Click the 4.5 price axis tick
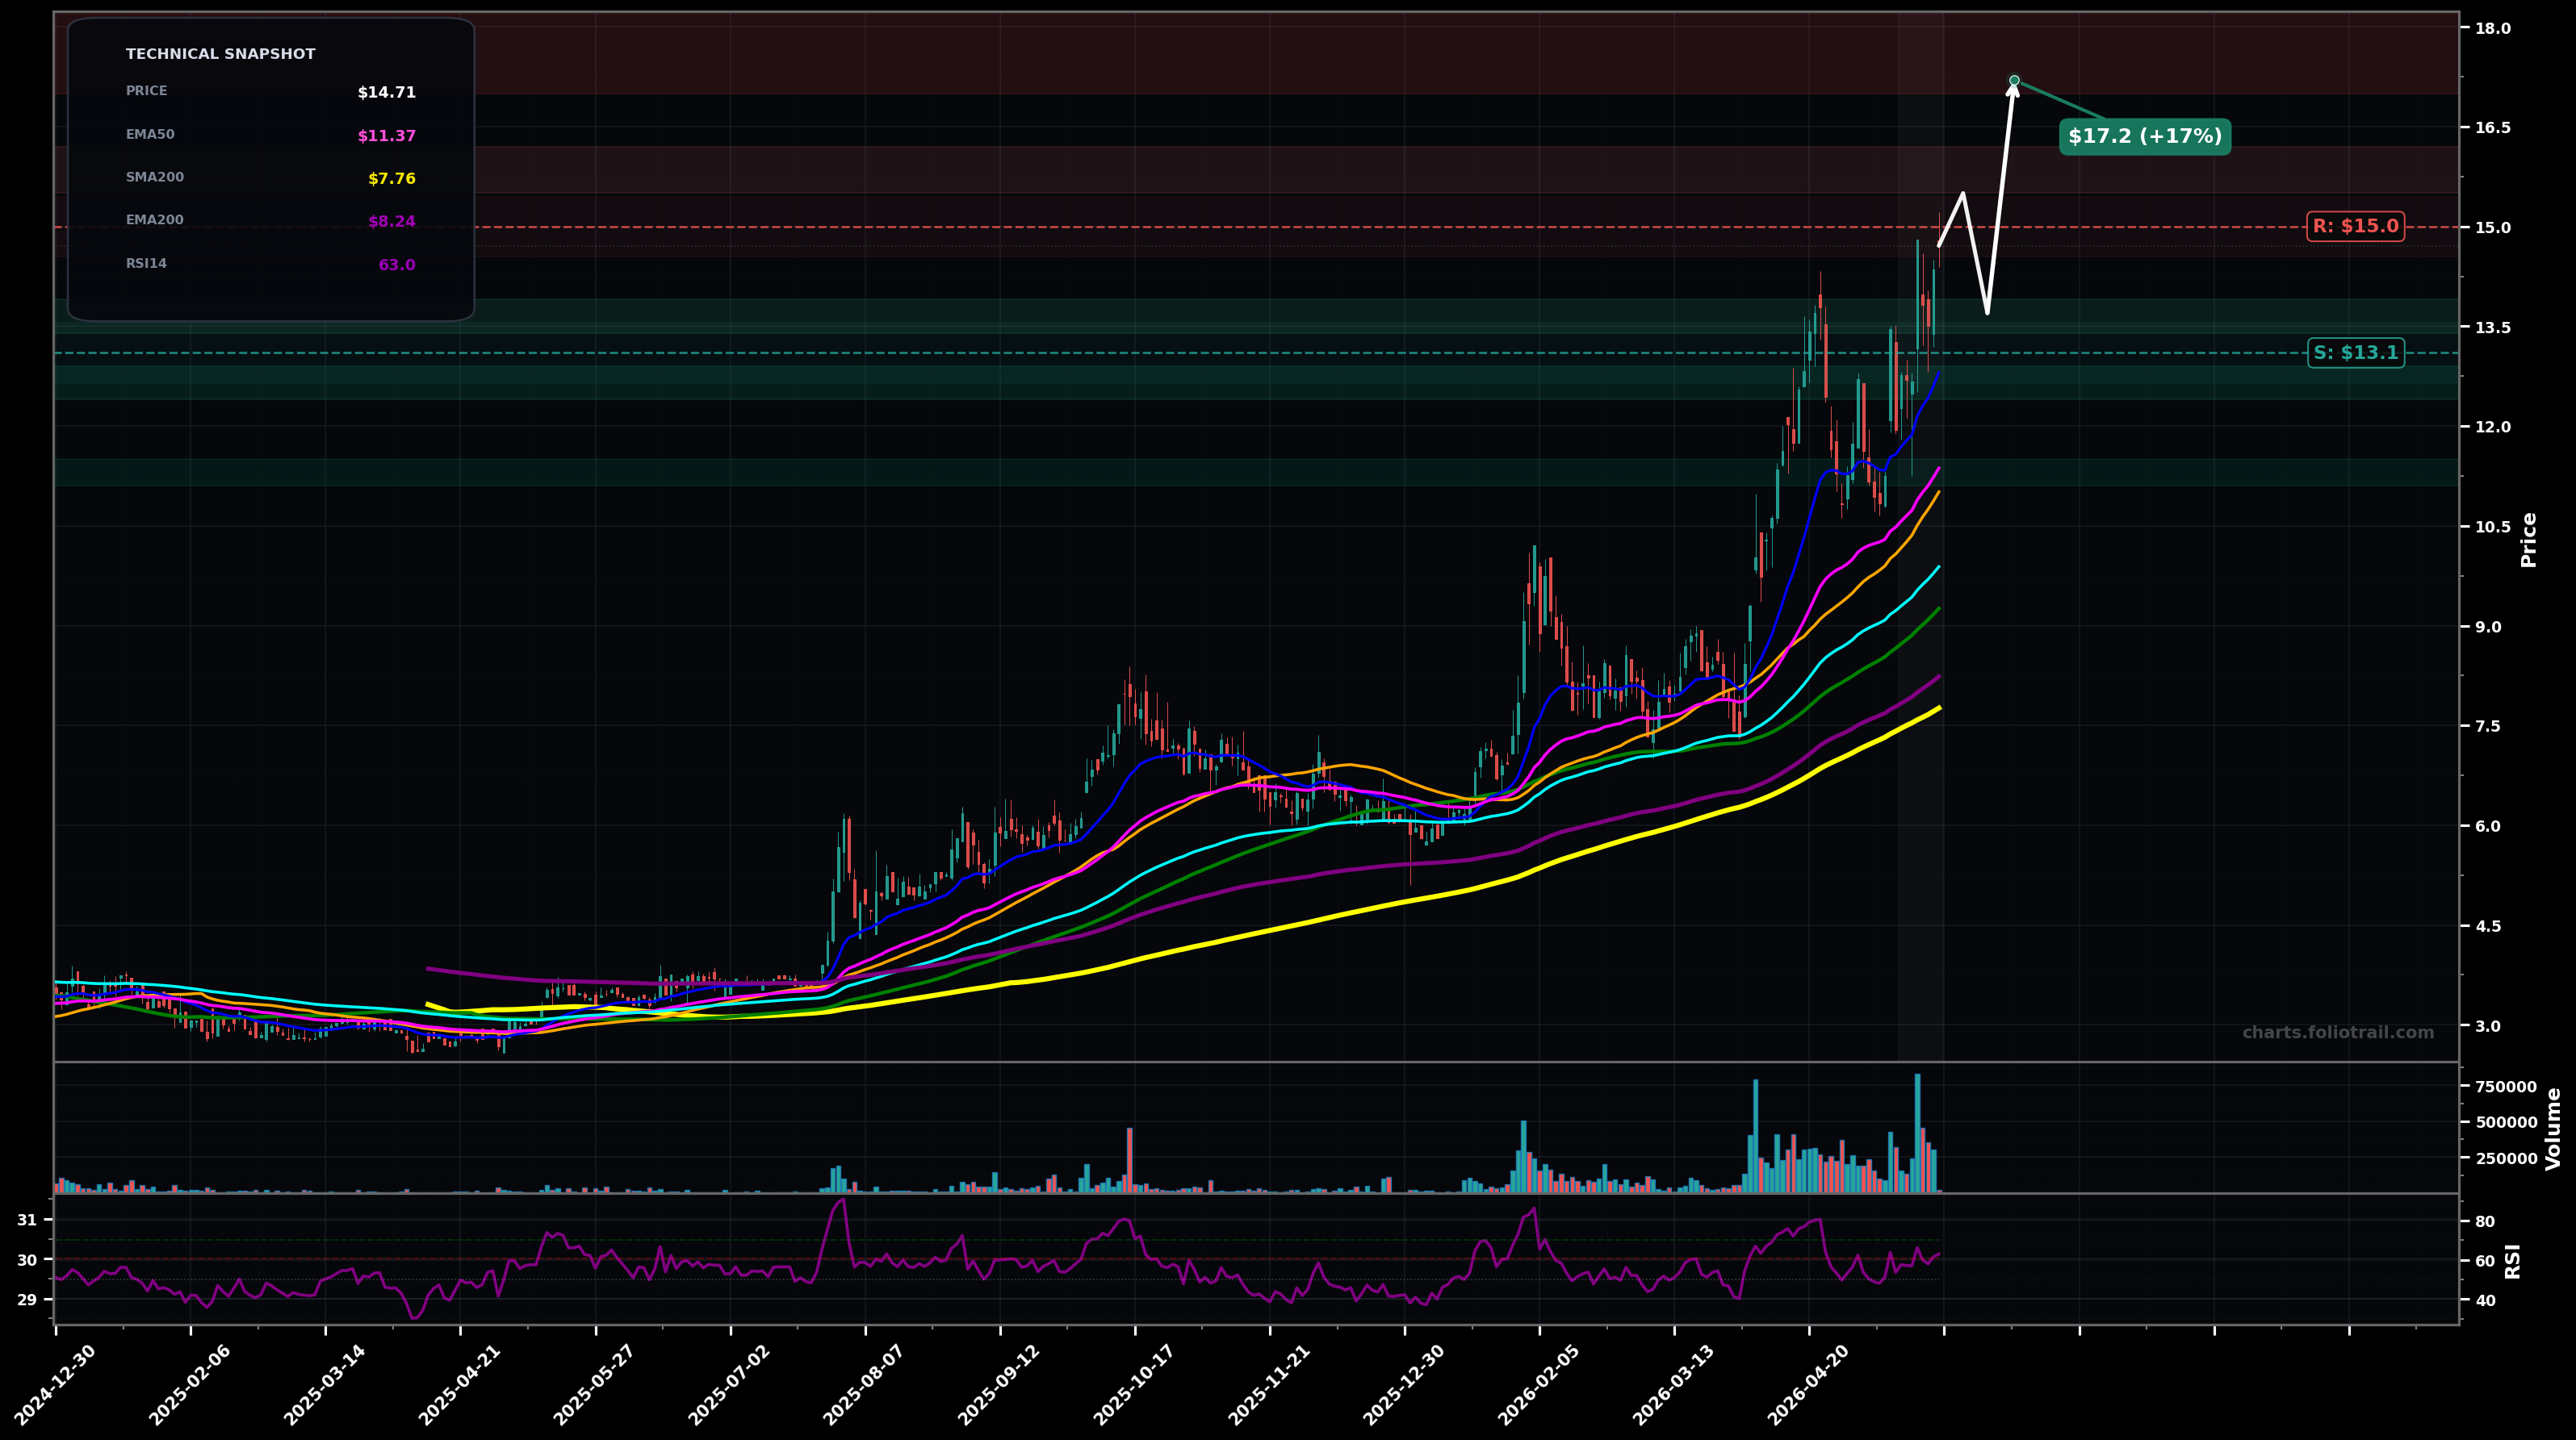Viewport: 2576px width, 1440px height. [2488, 926]
